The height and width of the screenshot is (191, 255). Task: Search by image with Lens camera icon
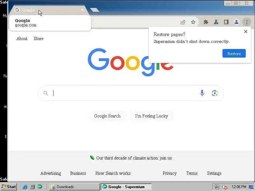pos(215,93)
